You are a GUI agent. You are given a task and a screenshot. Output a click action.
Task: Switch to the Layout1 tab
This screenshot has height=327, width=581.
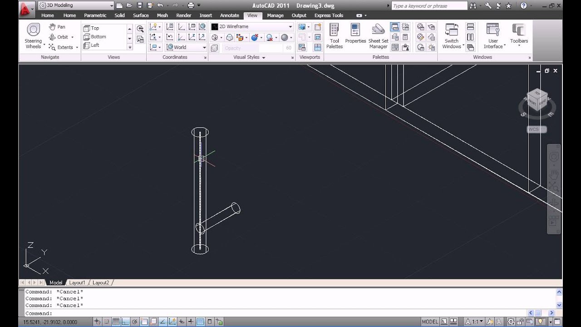click(x=77, y=282)
